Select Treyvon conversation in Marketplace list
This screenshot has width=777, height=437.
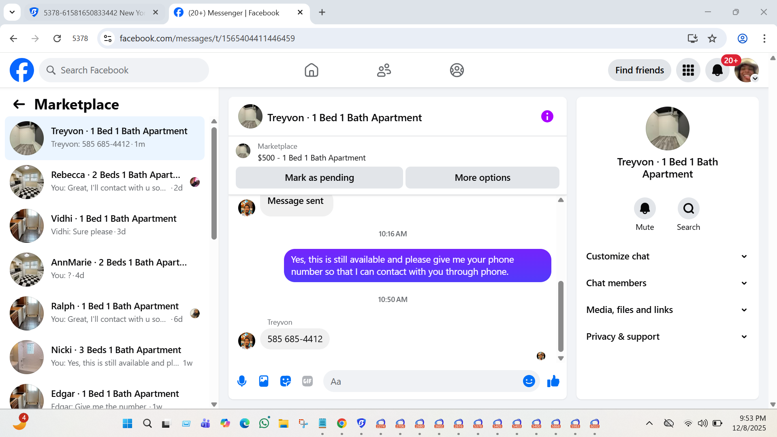(105, 138)
